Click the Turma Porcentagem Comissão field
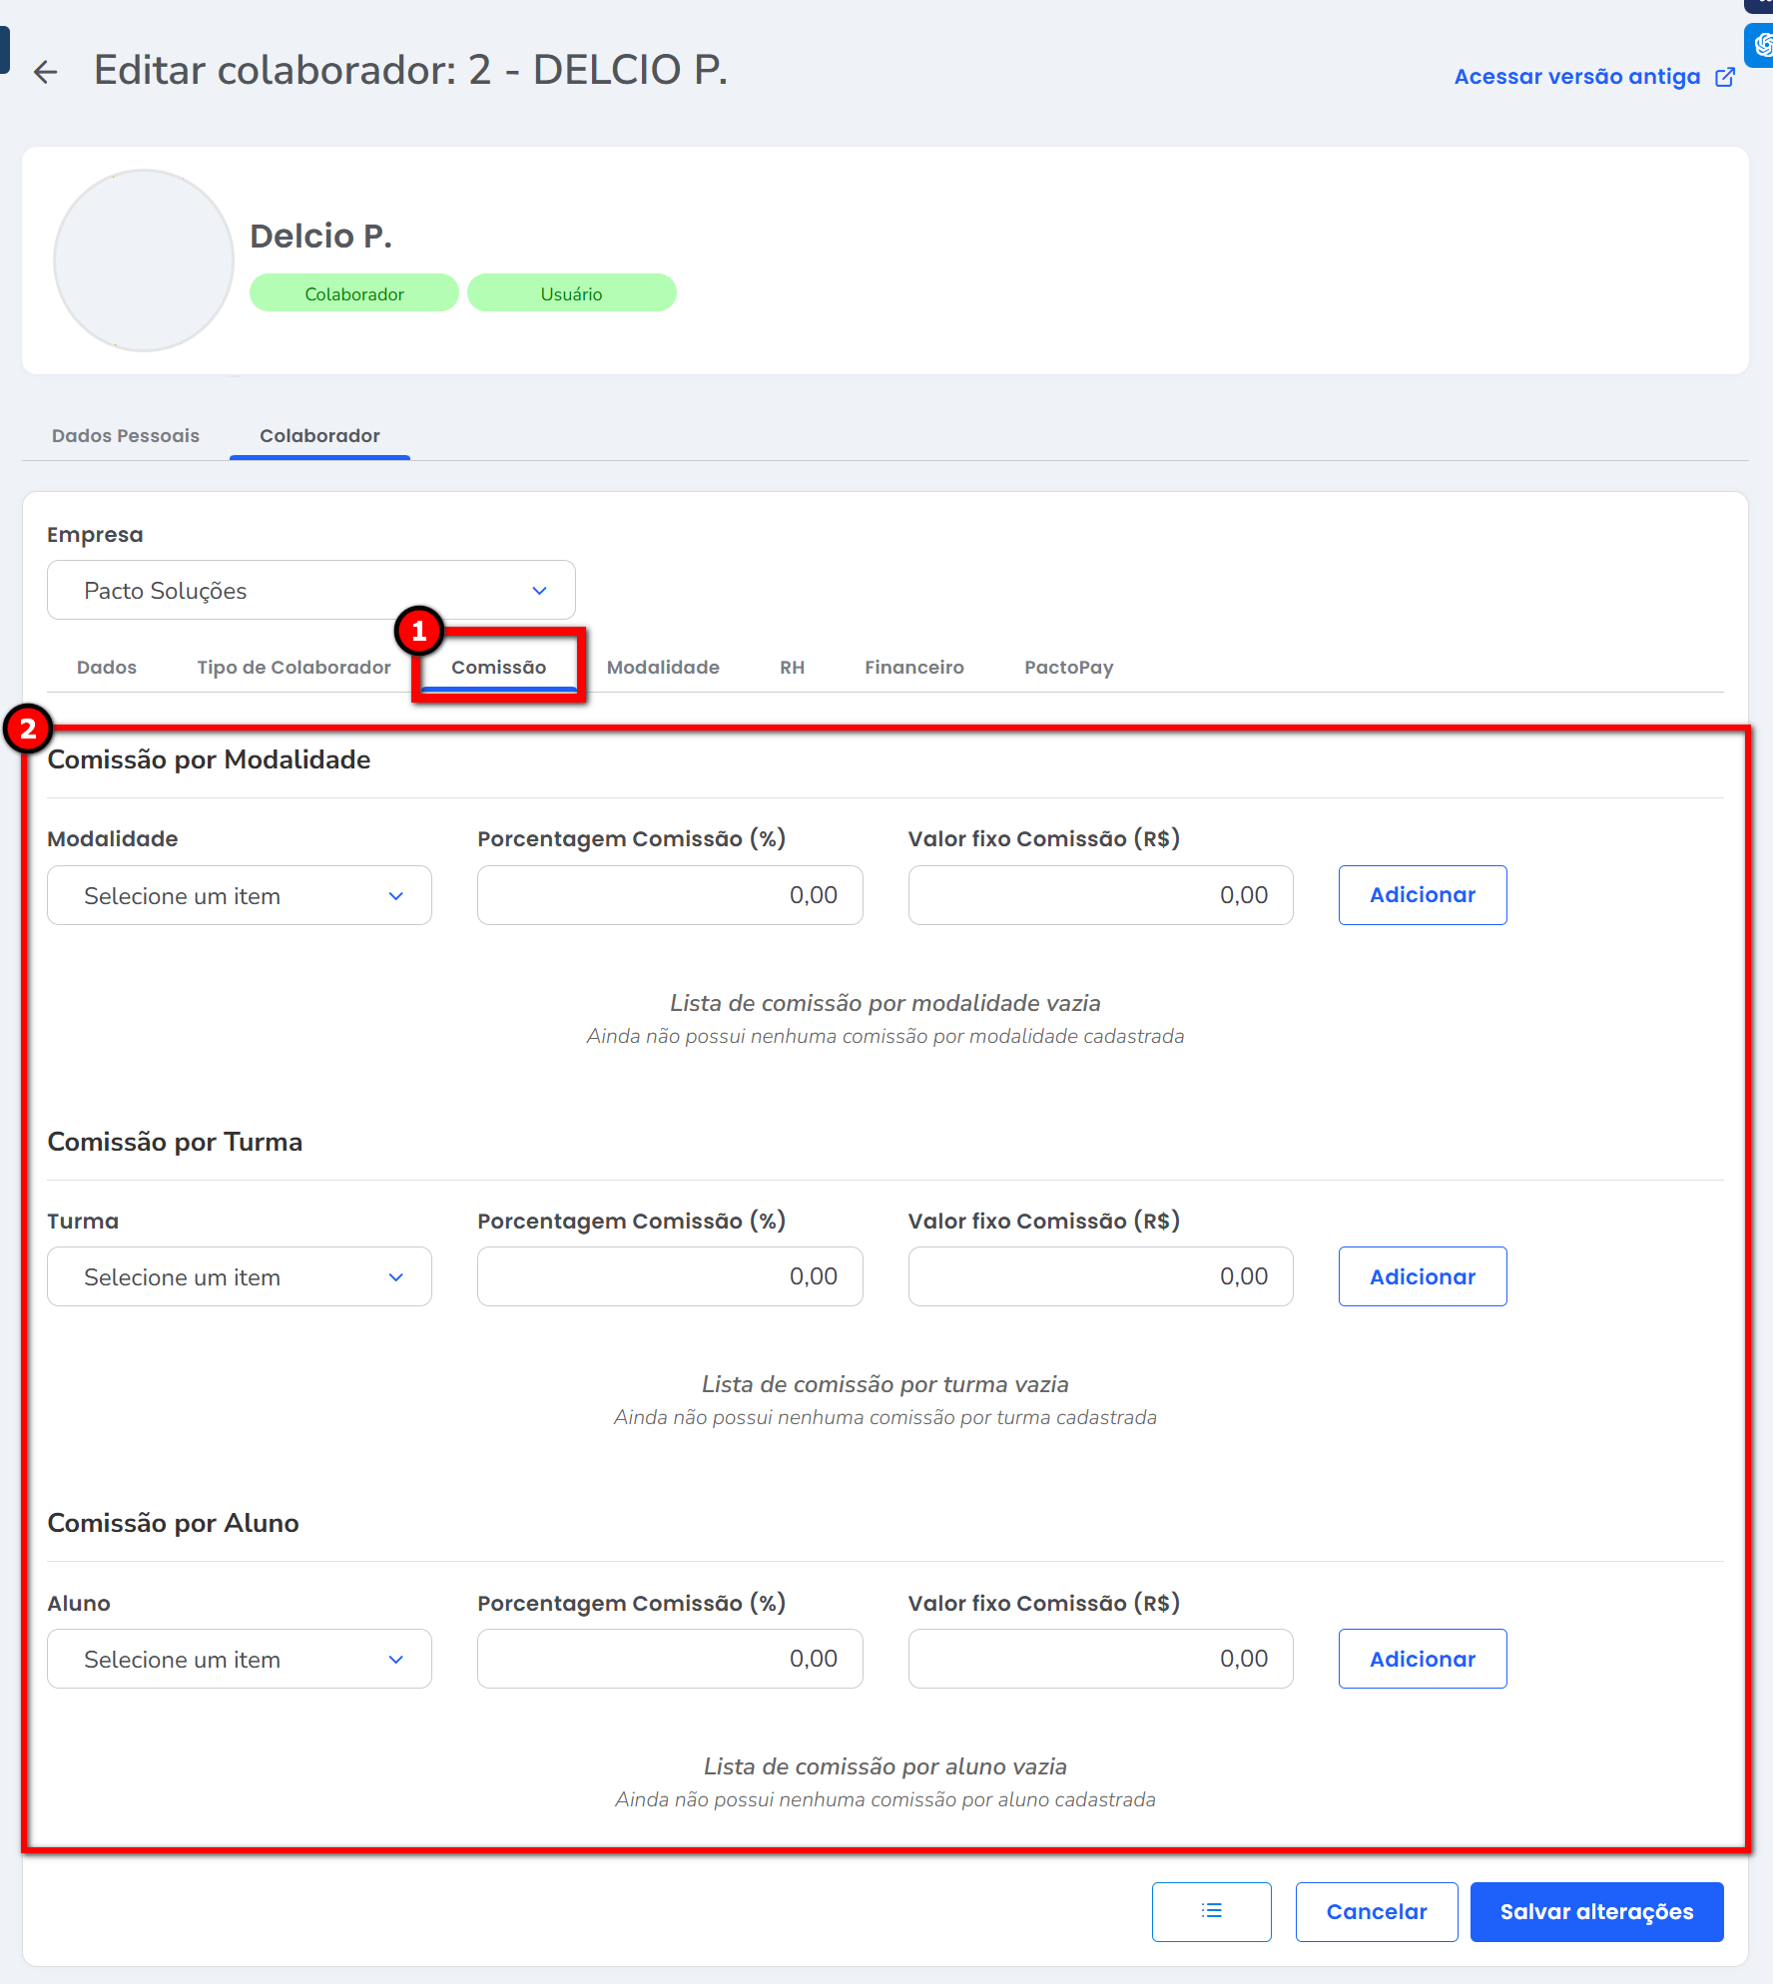1773x1984 pixels. [x=669, y=1277]
